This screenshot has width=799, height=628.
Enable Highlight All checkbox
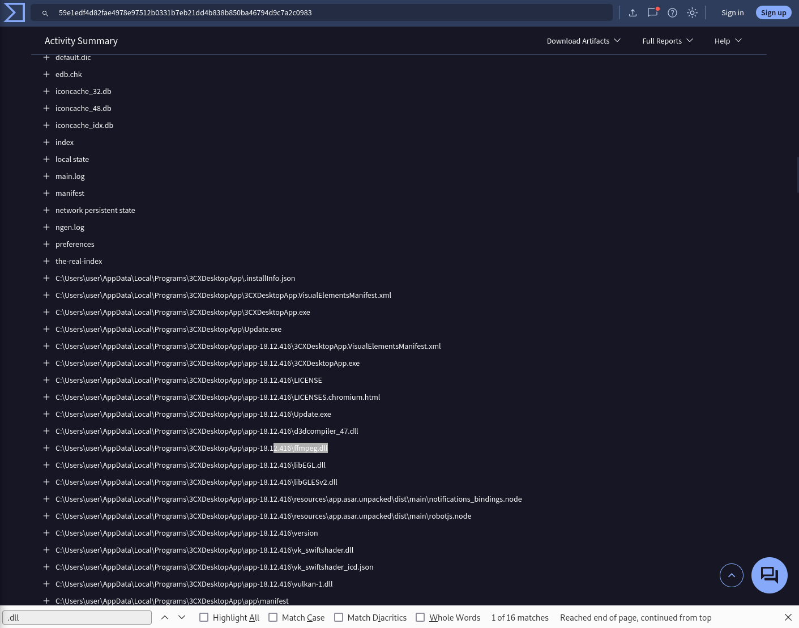coord(204,617)
